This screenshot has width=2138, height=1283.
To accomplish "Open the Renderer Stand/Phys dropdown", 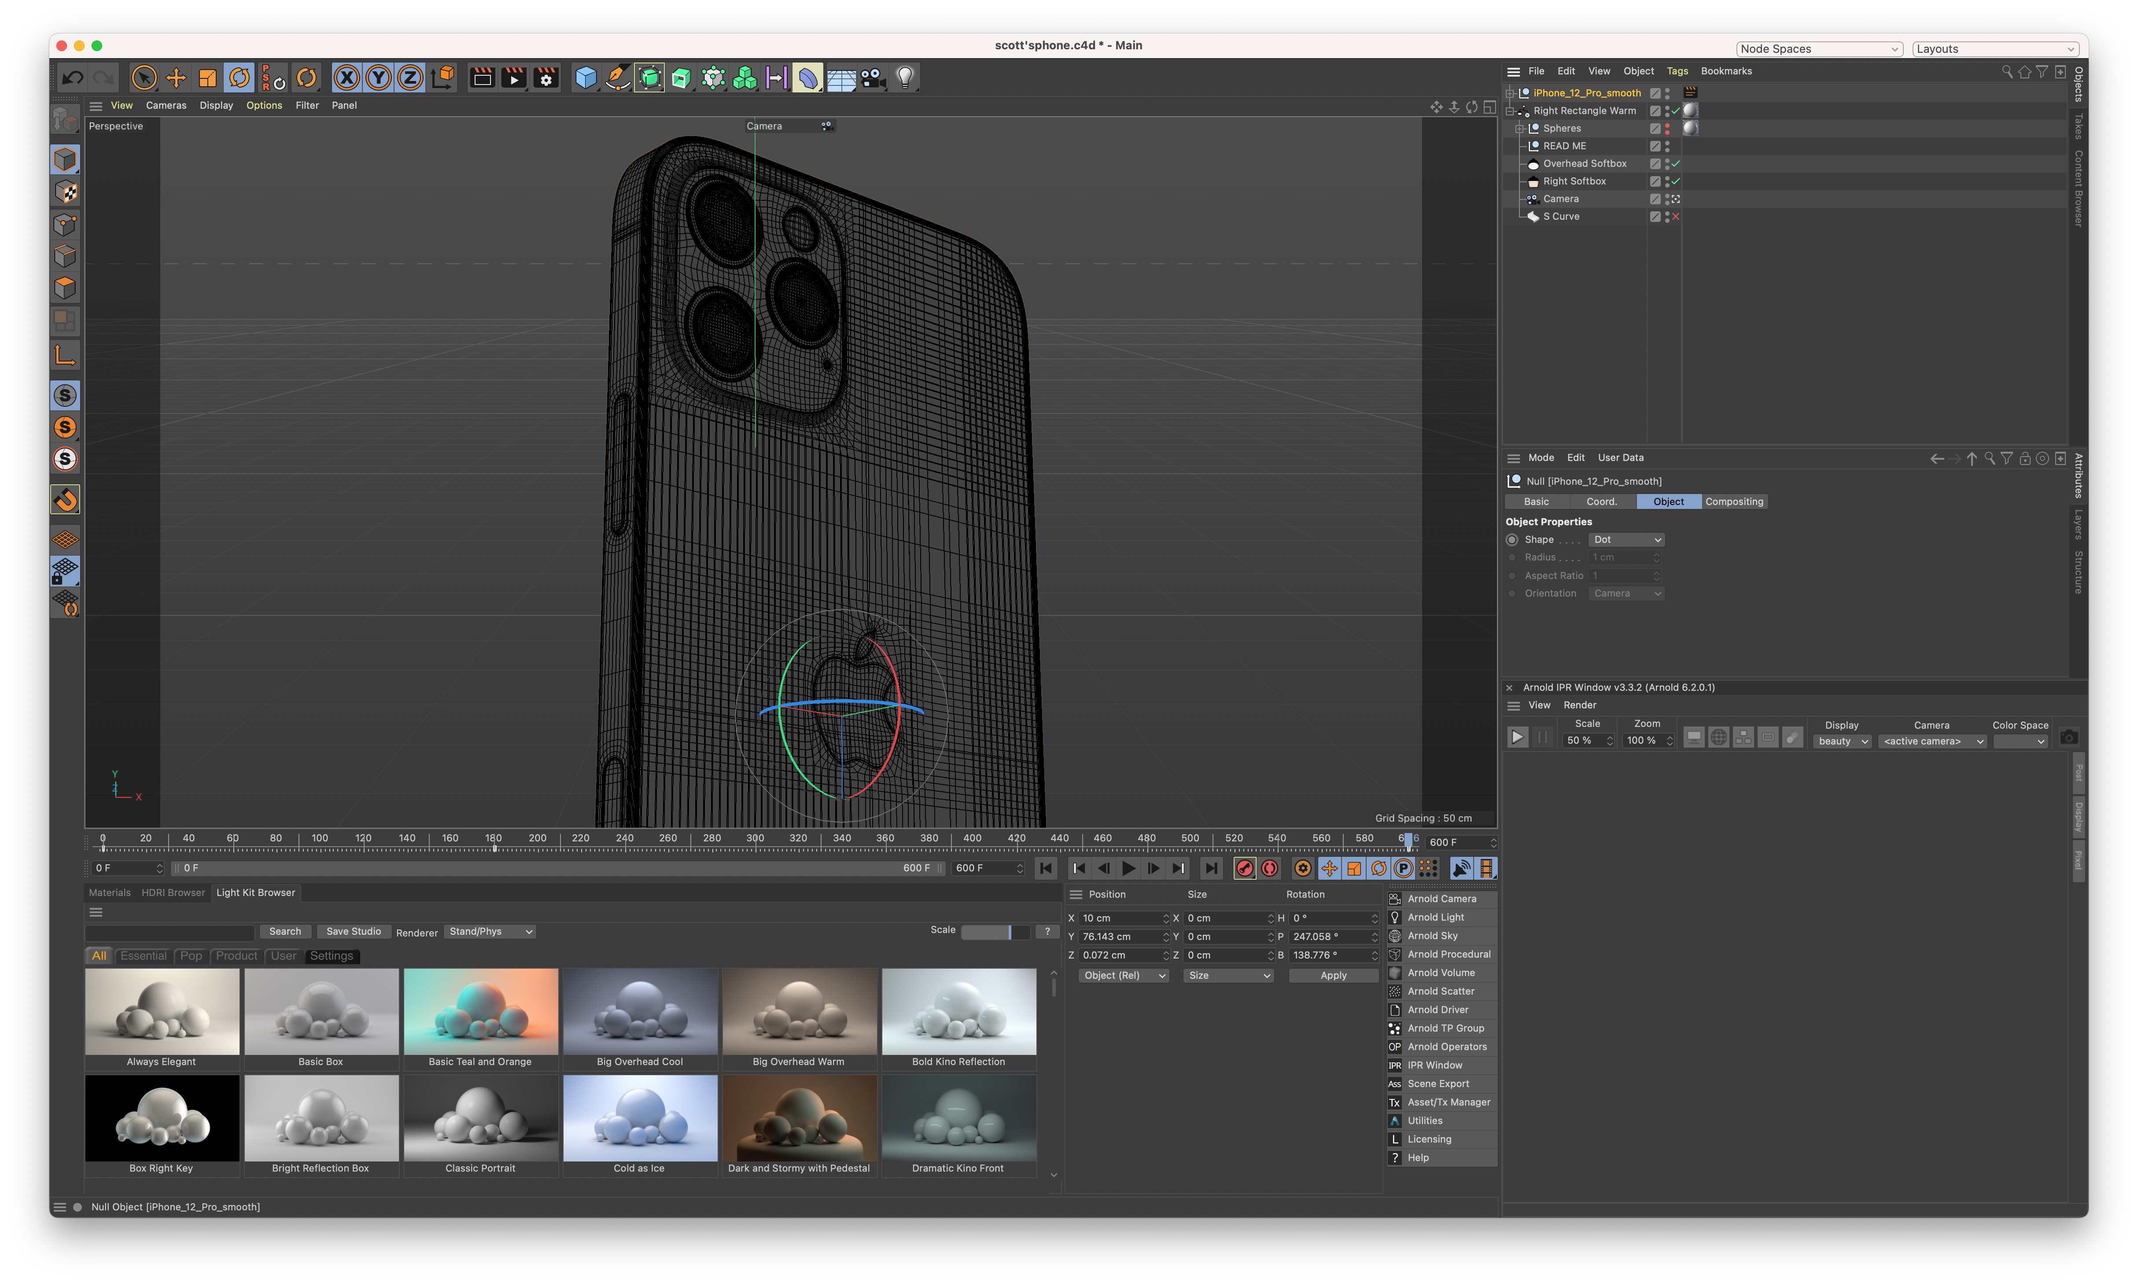I will 490,931.
